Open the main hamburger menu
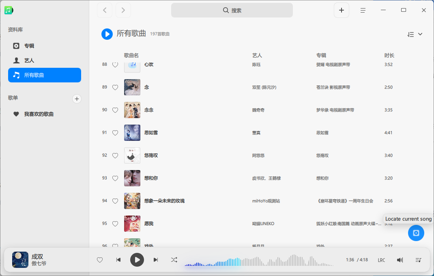Viewport: 434px width, 276px height. [x=363, y=10]
